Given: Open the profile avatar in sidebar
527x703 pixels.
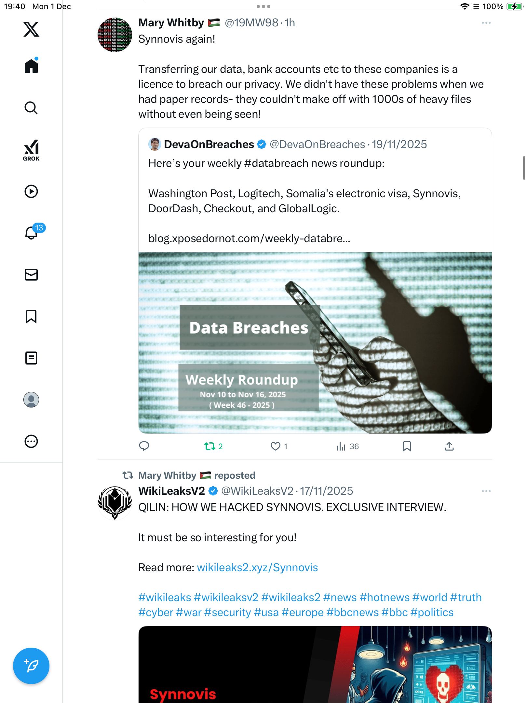Looking at the screenshot, I should point(31,400).
